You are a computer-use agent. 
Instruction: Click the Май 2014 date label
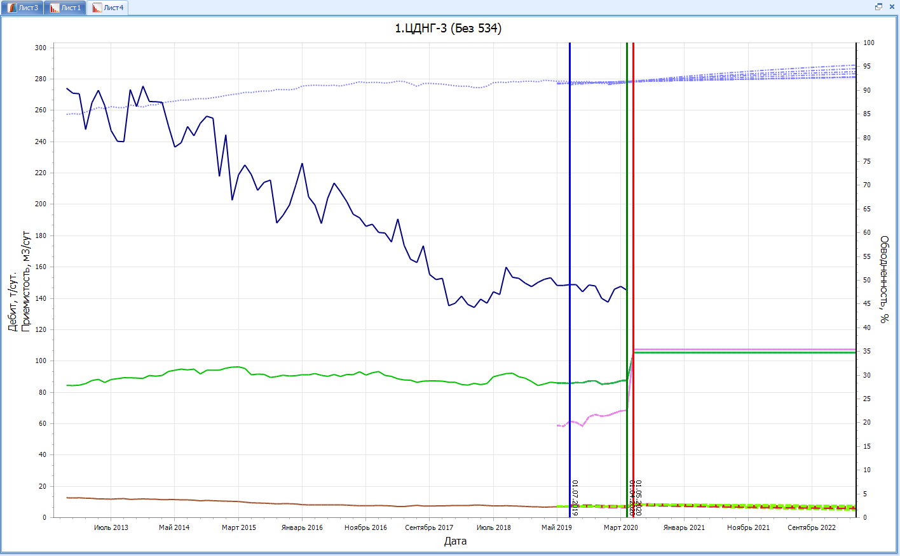pyautogui.click(x=174, y=527)
